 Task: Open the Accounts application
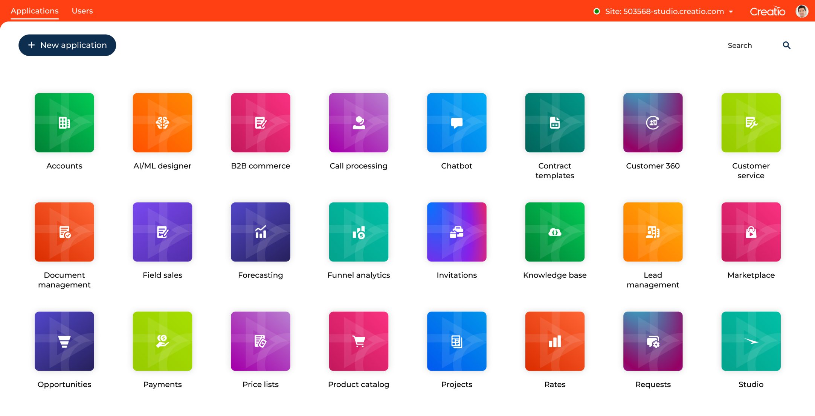point(64,123)
